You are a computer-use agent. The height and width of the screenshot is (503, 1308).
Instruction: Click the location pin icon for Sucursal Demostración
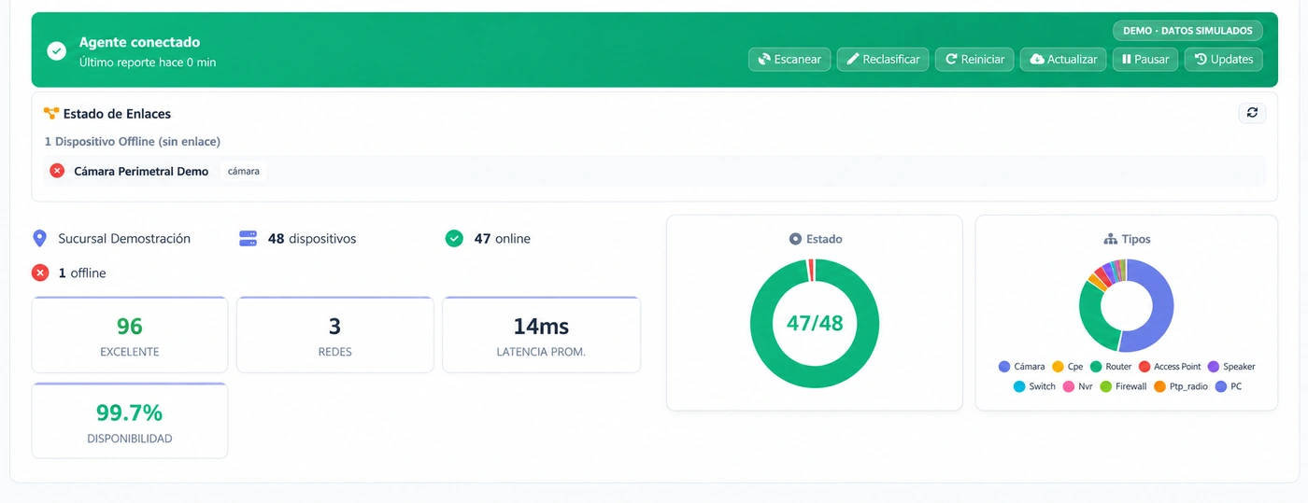39,239
